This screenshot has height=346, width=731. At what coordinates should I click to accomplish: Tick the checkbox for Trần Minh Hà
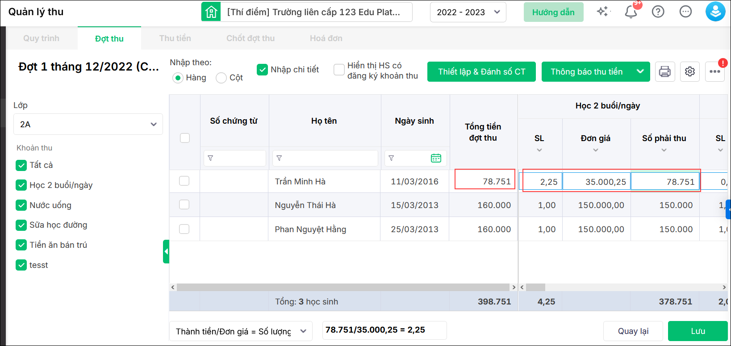pos(184,181)
